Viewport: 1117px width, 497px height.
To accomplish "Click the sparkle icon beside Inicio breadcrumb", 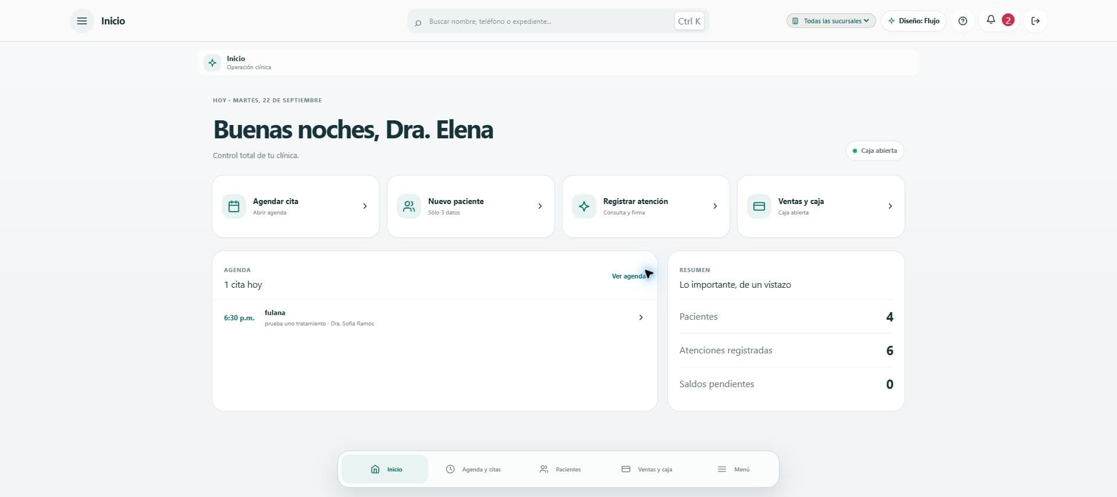I will 212,63.
